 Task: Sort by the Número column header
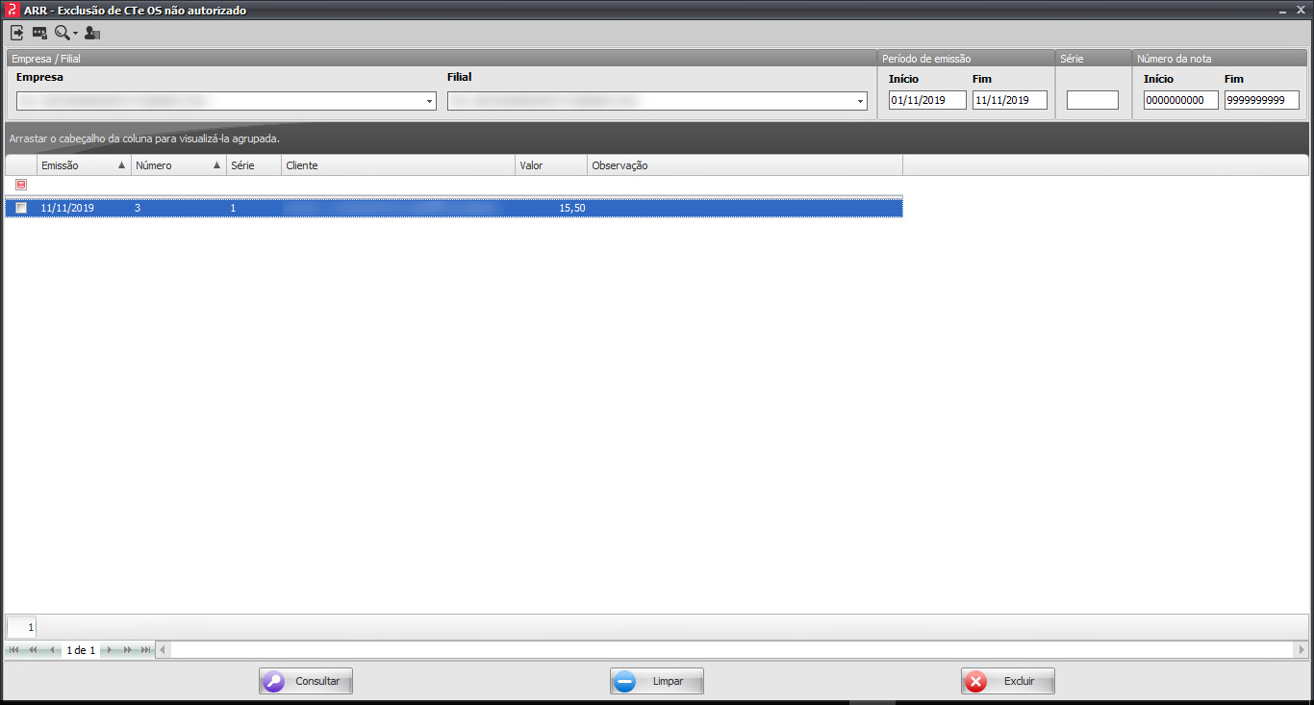pyautogui.click(x=178, y=165)
